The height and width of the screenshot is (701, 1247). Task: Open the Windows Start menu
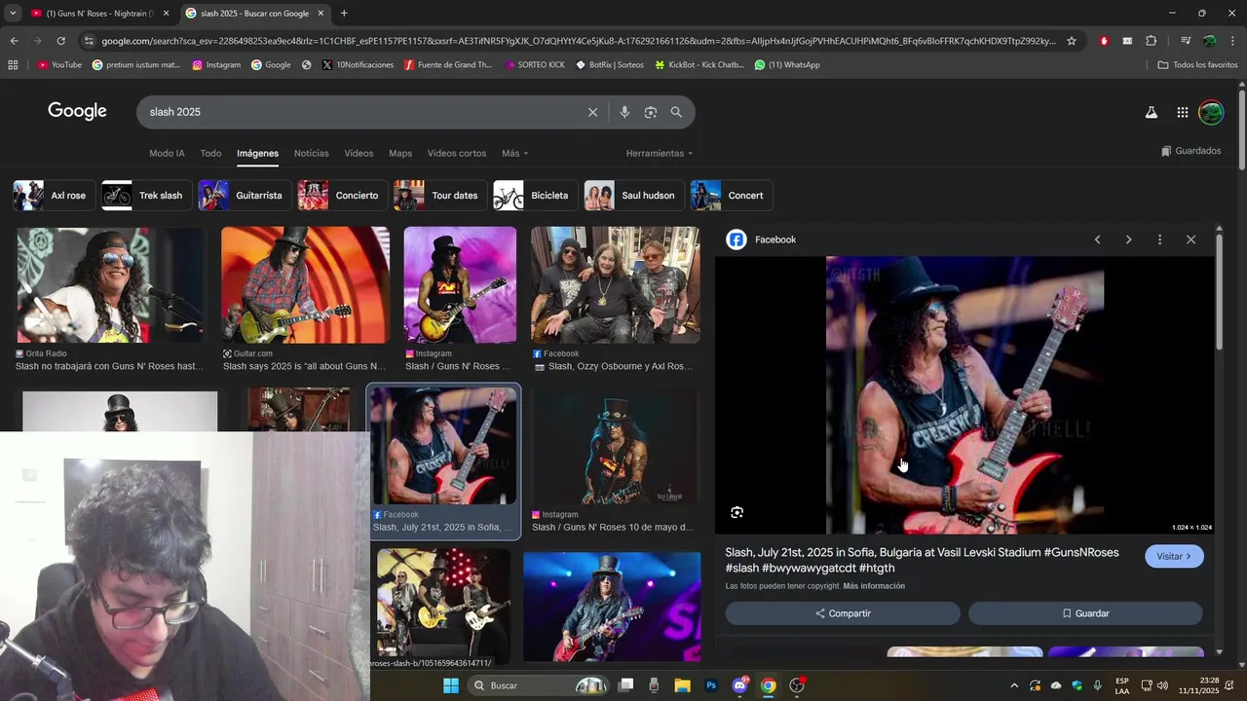(450, 685)
